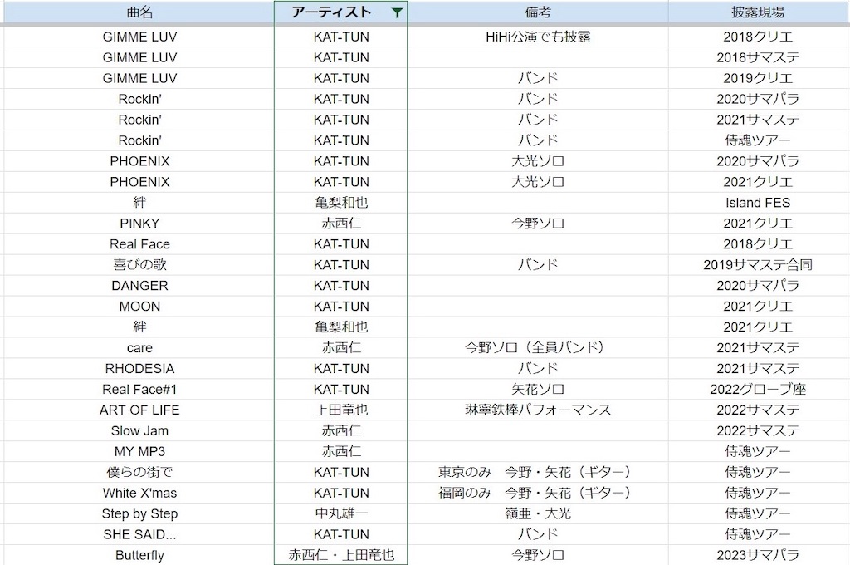The height and width of the screenshot is (565, 850).
Task: Select the 2018サマステ cell
Action: [758, 57]
